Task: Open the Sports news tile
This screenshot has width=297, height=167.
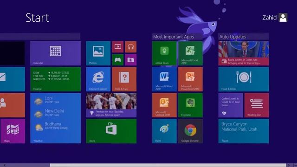Action: (x=111, y=105)
